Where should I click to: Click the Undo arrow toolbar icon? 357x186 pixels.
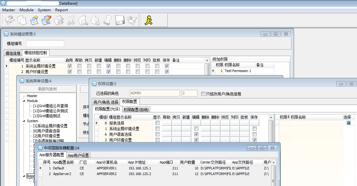(132, 20)
